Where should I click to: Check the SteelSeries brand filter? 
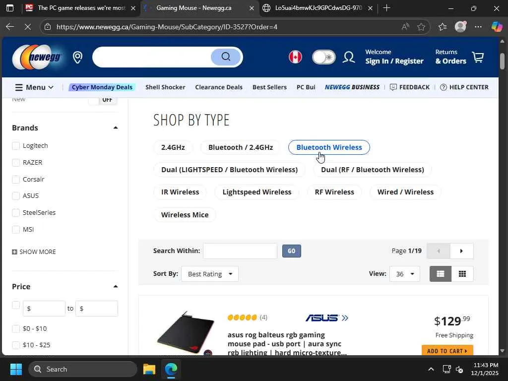pos(16,213)
